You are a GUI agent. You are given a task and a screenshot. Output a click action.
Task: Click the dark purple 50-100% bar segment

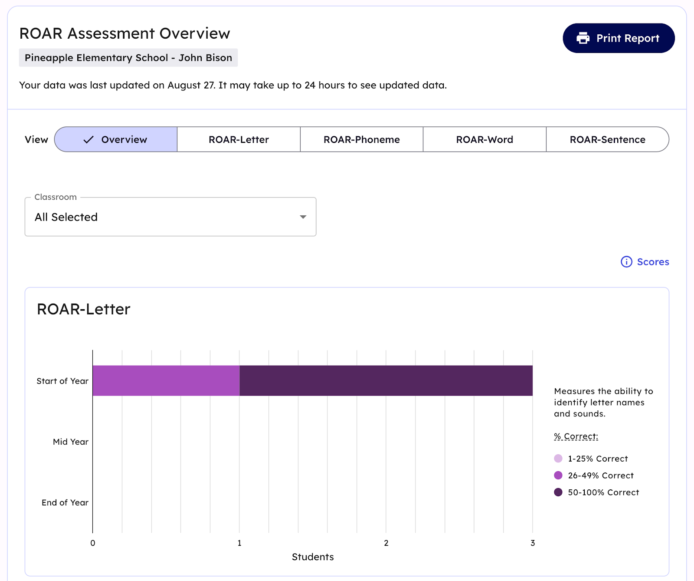coord(386,380)
